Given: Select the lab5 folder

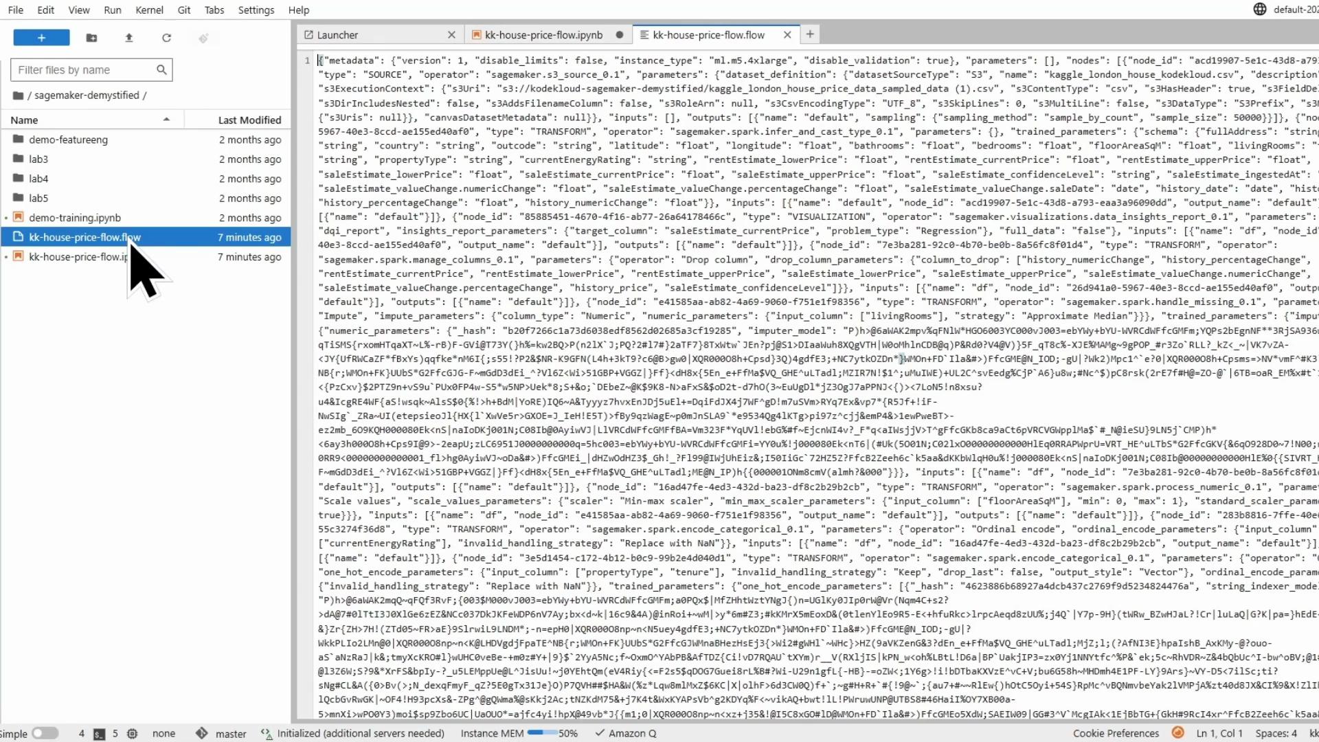Looking at the screenshot, I should coord(146,198).
